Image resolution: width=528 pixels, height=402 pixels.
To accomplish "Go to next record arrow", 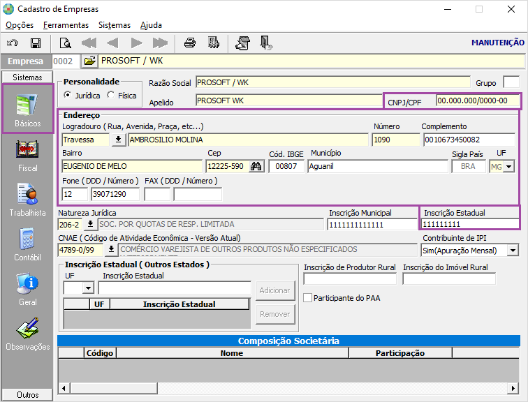I will [136, 43].
